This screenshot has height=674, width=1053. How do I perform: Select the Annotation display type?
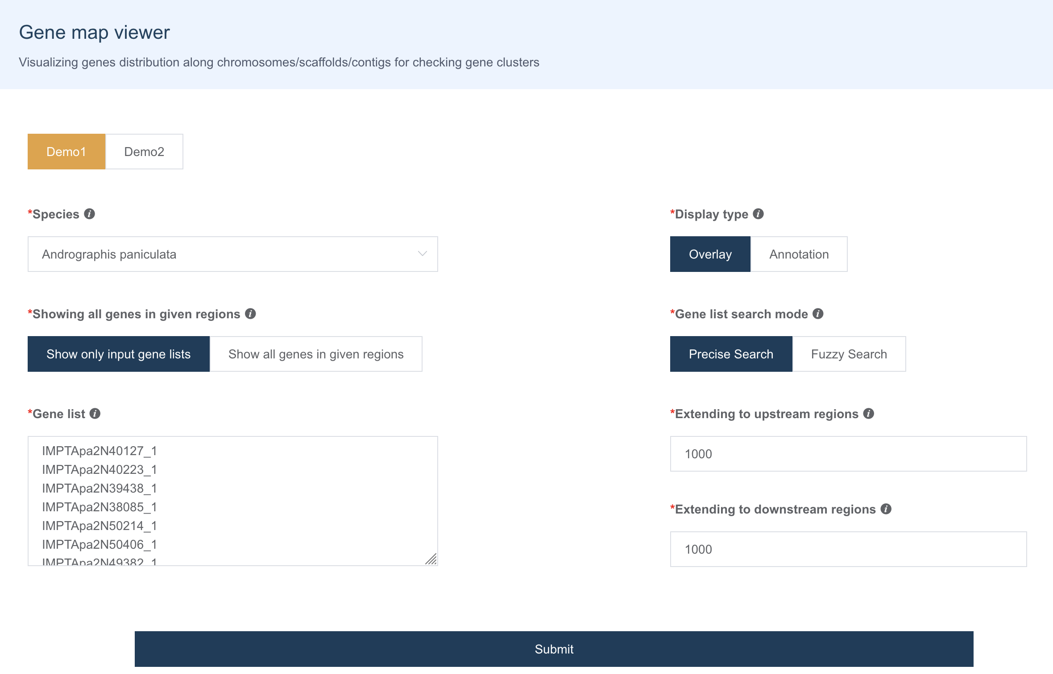(x=799, y=254)
